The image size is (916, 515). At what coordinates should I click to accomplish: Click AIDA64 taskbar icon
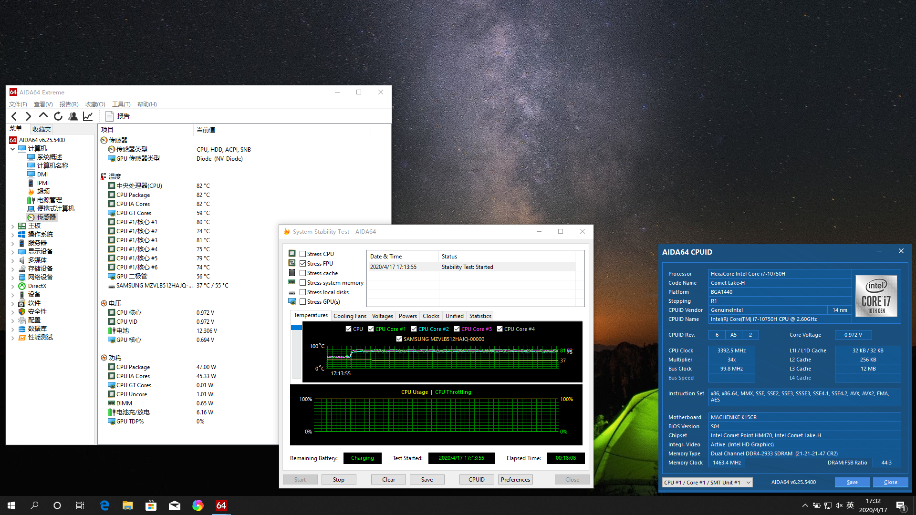click(221, 505)
